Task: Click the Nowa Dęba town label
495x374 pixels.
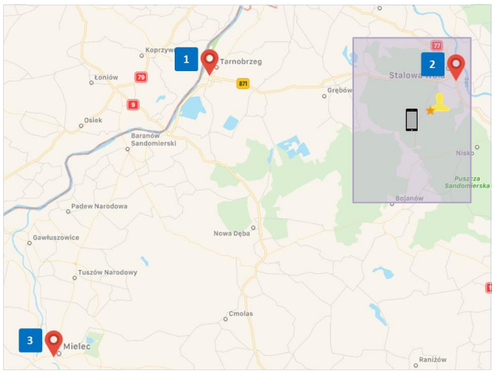Action: [x=231, y=233]
